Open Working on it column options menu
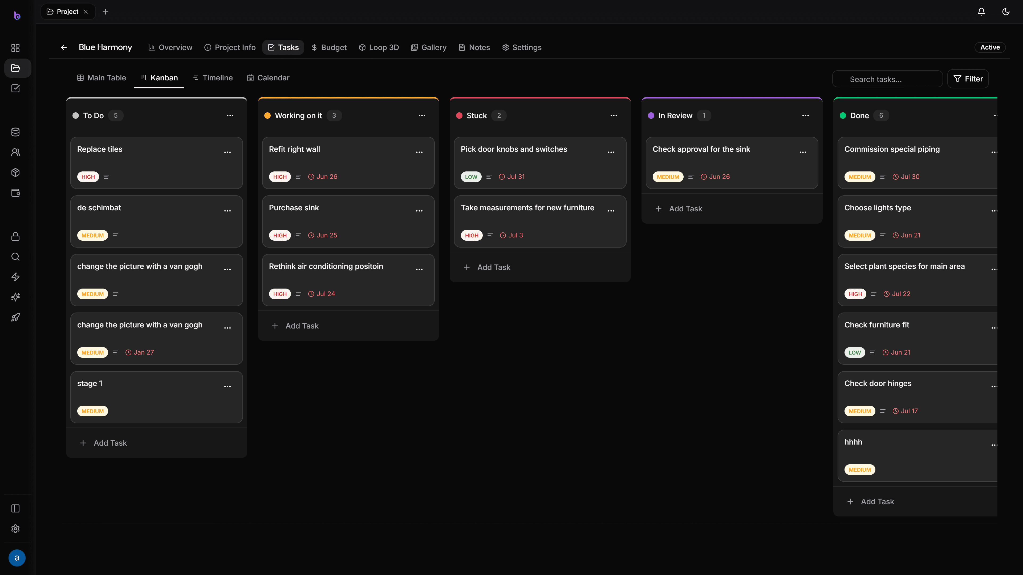Viewport: 1023px width, 575px height. coord(422,116)
